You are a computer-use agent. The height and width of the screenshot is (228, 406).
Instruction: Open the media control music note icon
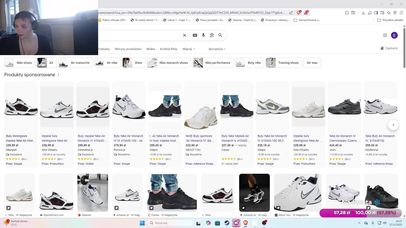370,13
